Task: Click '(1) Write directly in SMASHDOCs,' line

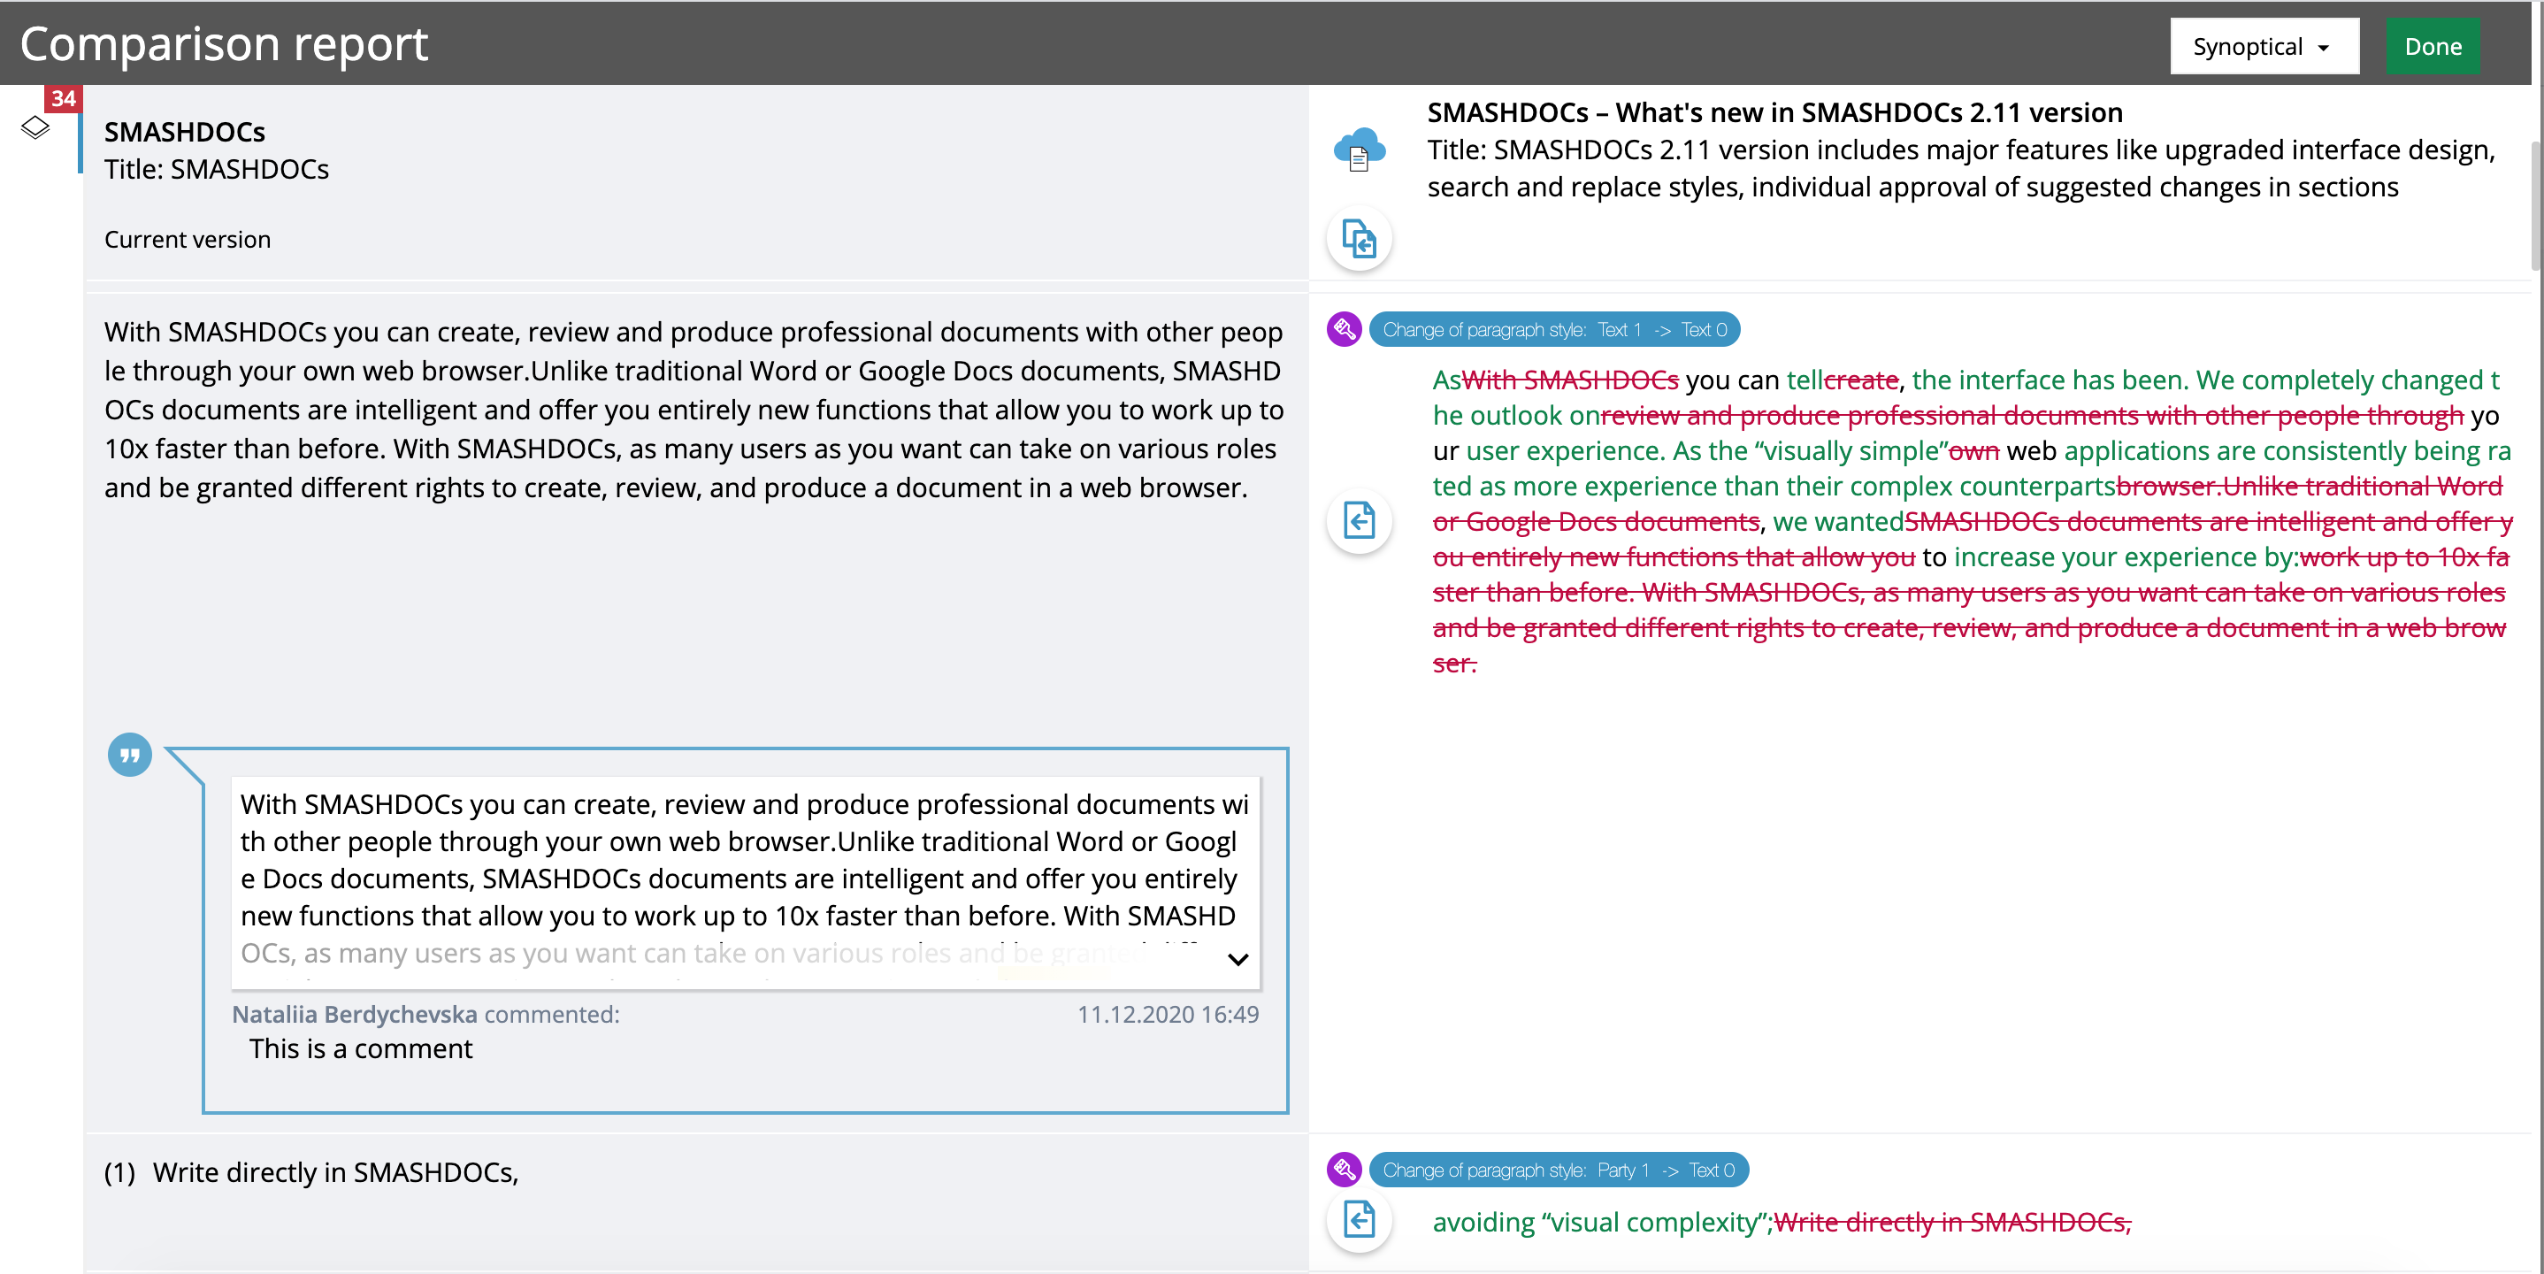Action: [311, 1172]
